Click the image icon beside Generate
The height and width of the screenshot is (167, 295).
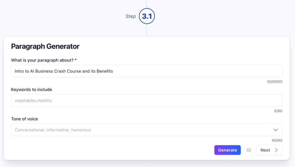pyautogui.click(x=249, y=150)
